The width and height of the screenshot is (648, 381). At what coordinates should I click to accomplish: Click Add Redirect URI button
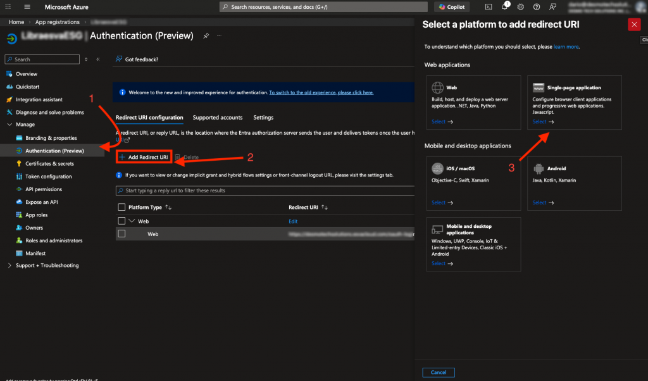tap(144, 157)
